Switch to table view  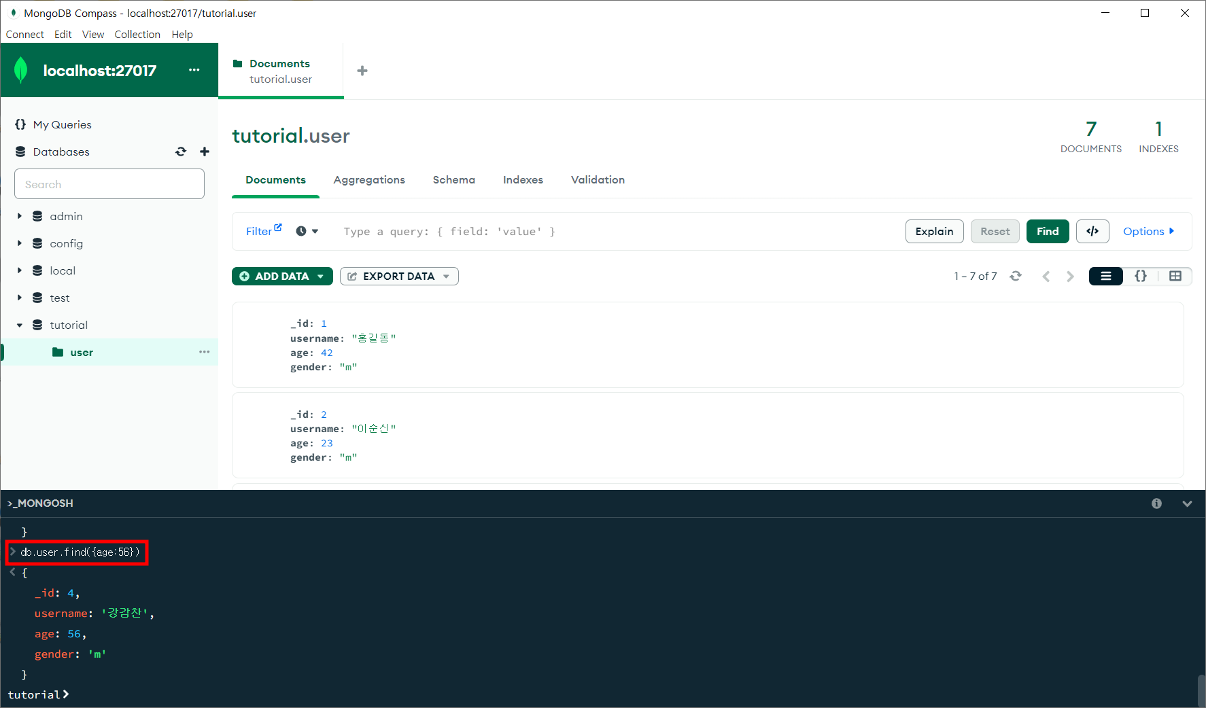pyautogui.click(x=1175, y=276)
